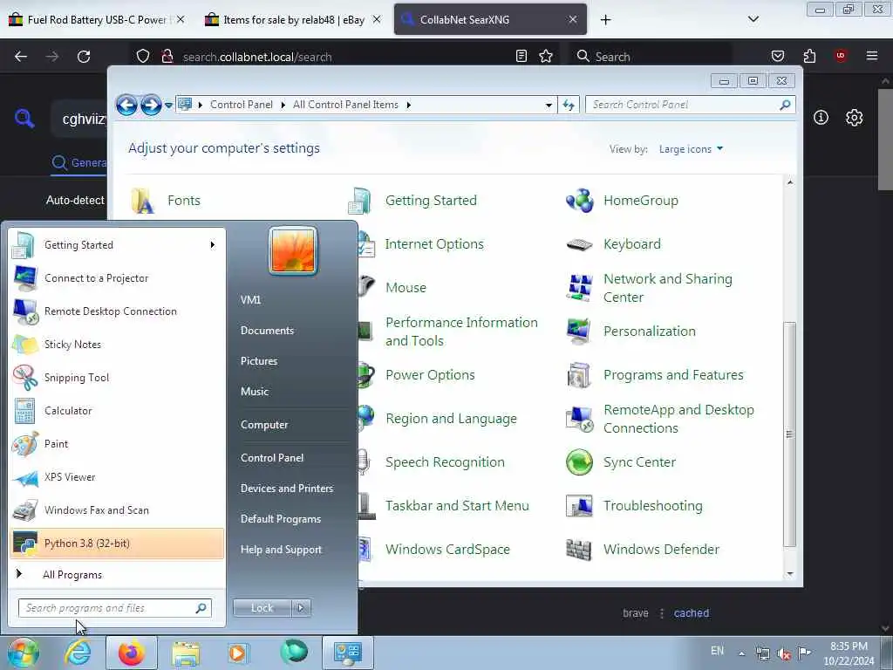Viewport: 893px width, 670px height.
Task: Open Windows Explorer folder taskbar icon
Action: [186, 653]
